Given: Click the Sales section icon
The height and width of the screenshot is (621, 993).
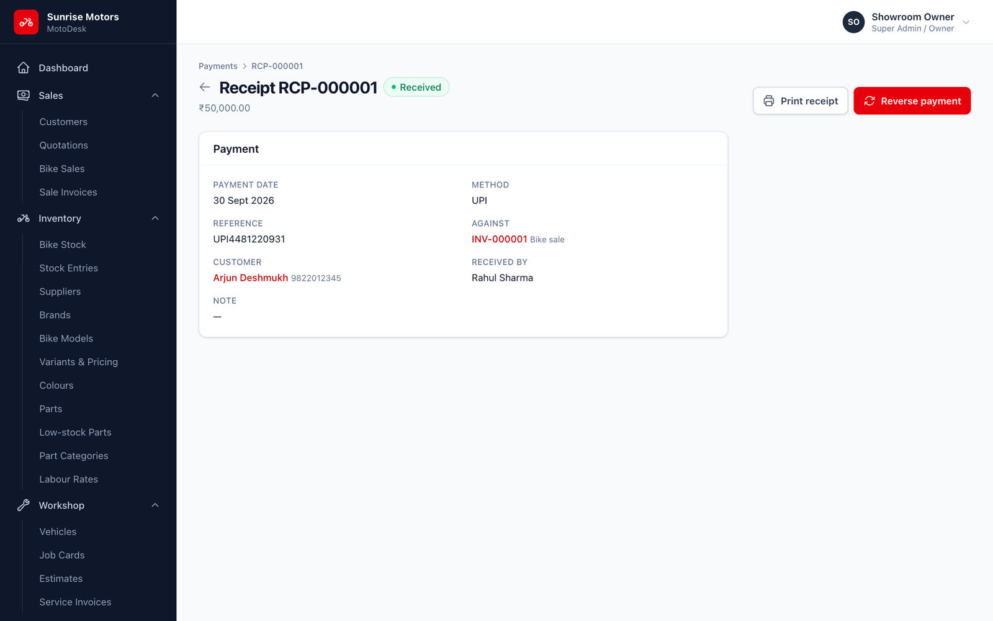Looking at the screenshot, I should [24, 95].
